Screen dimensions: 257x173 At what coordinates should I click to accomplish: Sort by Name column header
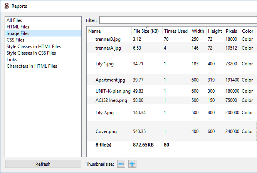(x=109, y=31)
